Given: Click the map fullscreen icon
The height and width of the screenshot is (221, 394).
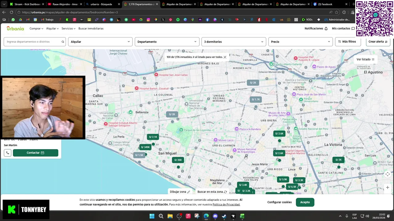Looking at the screenshot, I should point(388,174).
